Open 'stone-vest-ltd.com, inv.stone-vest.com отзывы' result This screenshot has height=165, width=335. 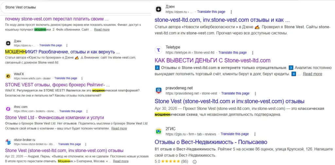click(222, 20)
